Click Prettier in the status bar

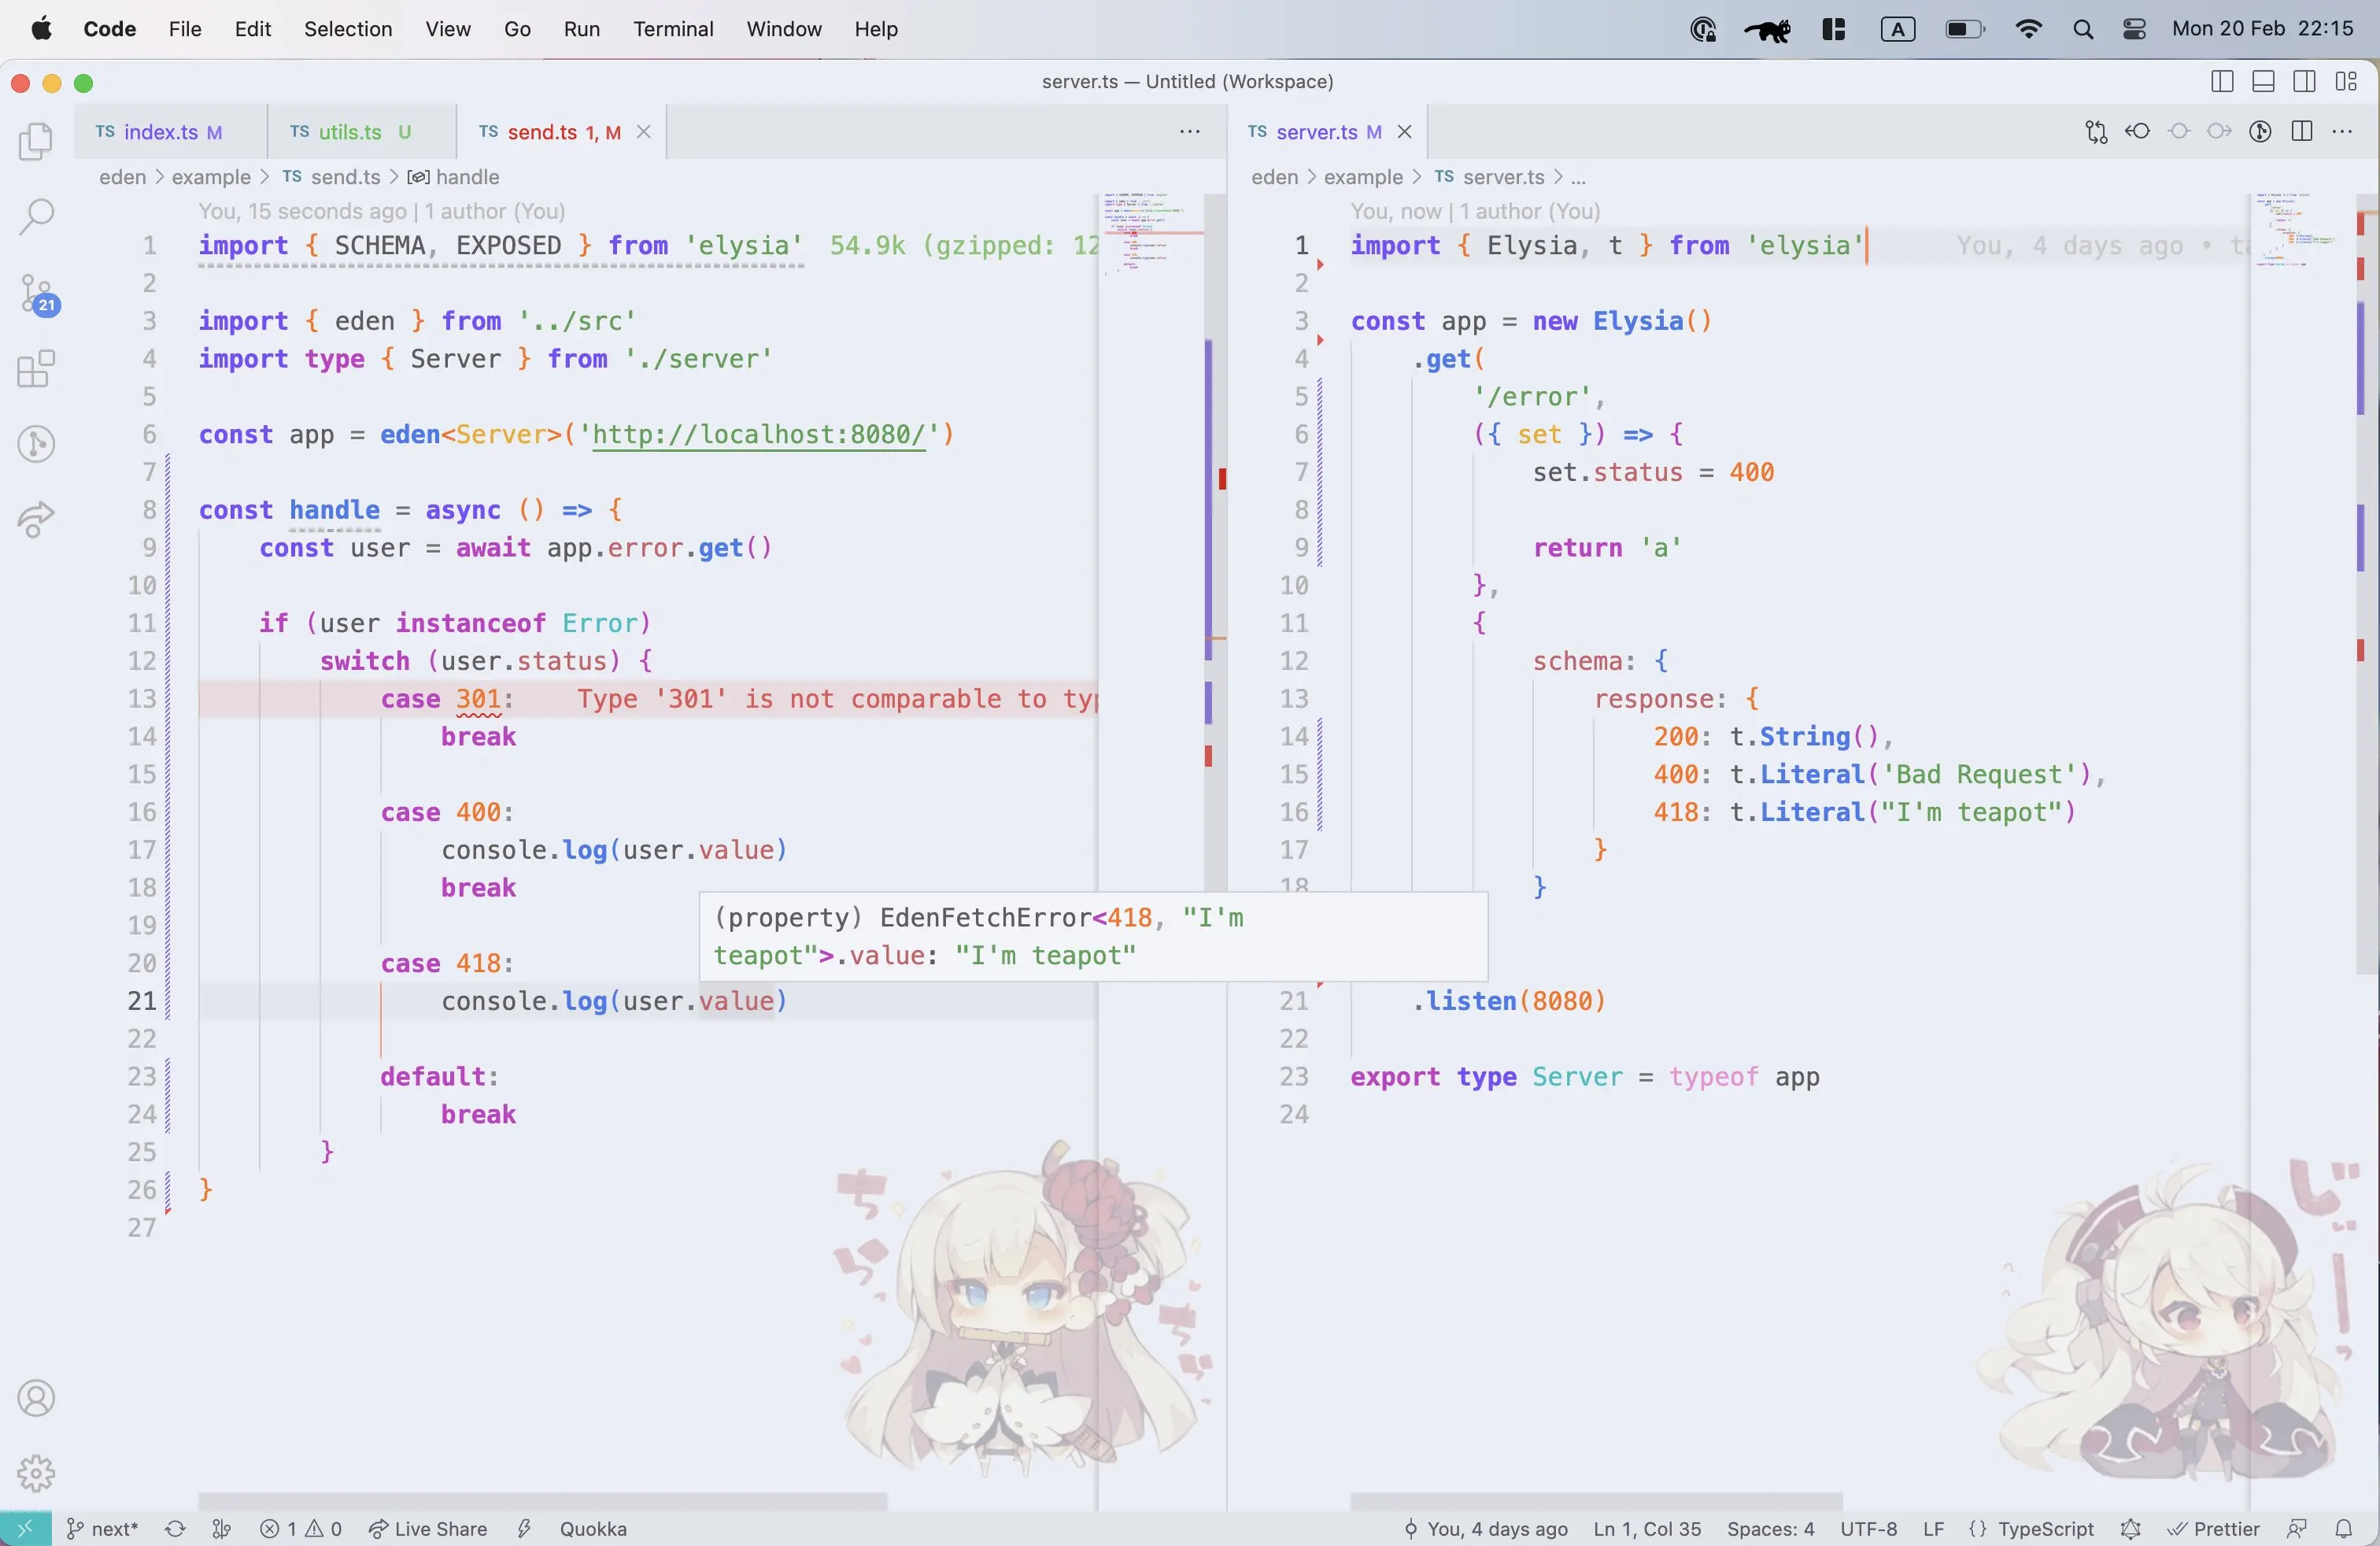tap(2214, 1529)
